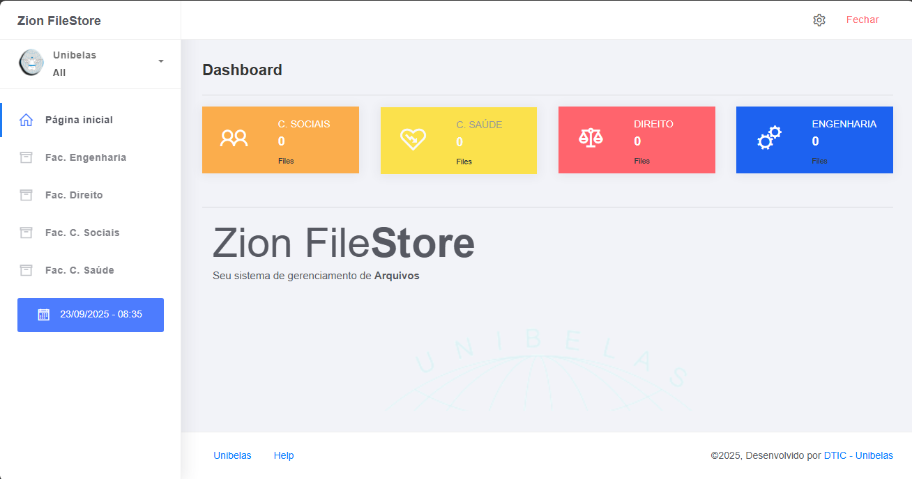Open Fac. C. Sociais menu item

point(82,233)
